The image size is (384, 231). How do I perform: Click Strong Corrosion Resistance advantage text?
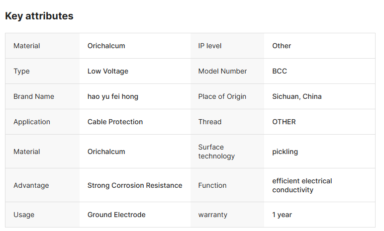134,185
